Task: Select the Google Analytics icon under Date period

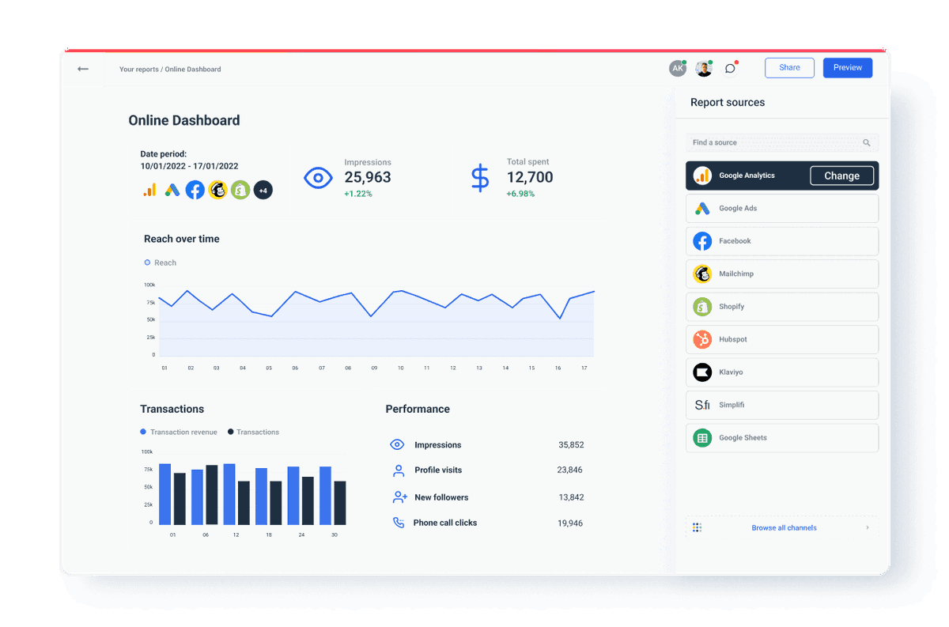Action: tap(149, 190)
